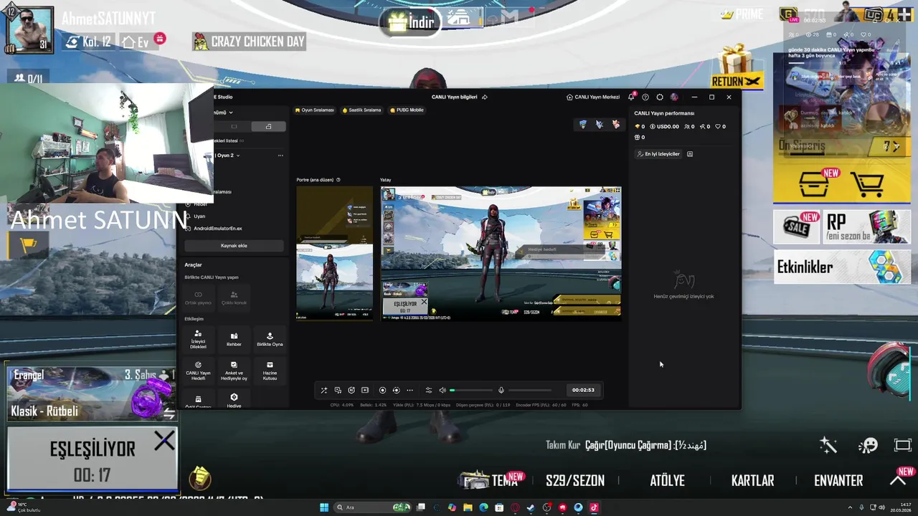
Task: Switch to landscape layout toggle
Action: coord(234,127)
